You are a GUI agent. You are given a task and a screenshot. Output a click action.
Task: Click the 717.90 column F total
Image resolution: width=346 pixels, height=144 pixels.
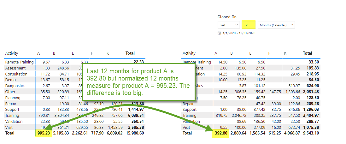97,133
